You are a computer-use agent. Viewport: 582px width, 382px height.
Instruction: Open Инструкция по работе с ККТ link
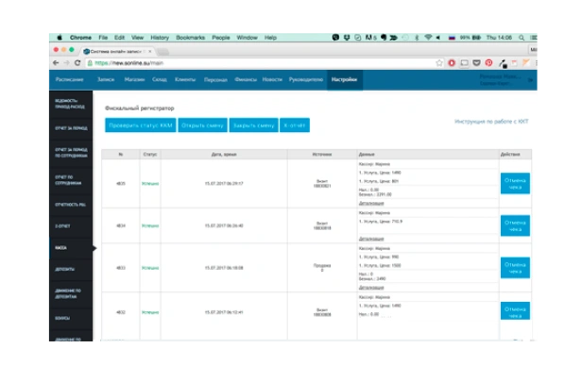[x=491, y=122]
